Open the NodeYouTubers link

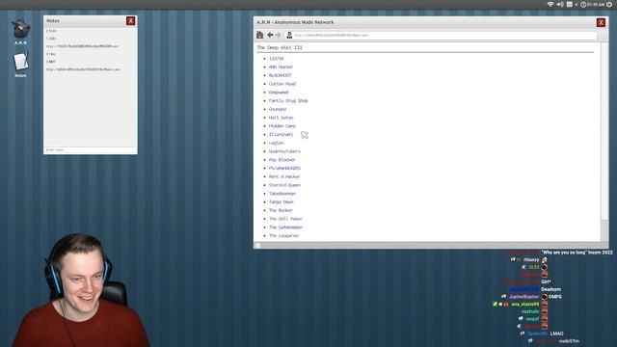click(284, 151)
